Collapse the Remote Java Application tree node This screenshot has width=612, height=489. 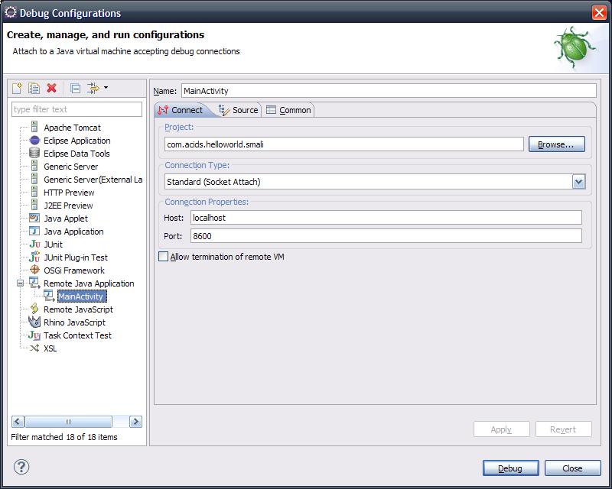coord(21,283)
